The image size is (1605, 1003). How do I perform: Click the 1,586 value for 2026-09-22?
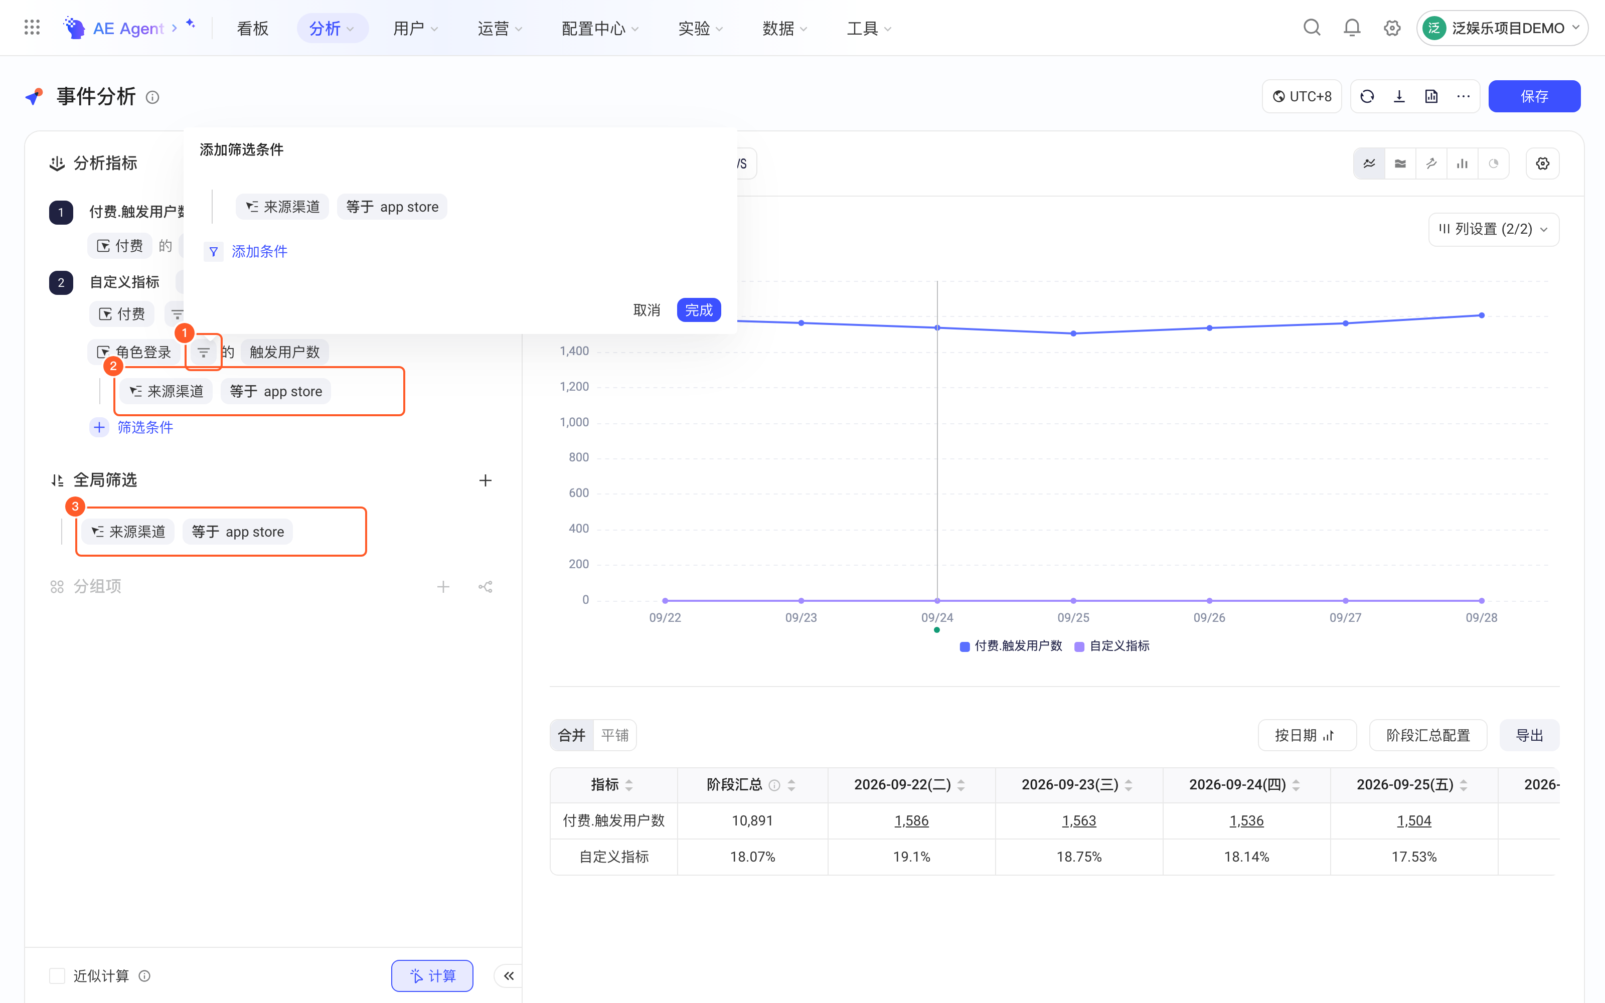[x=911, y=820]
